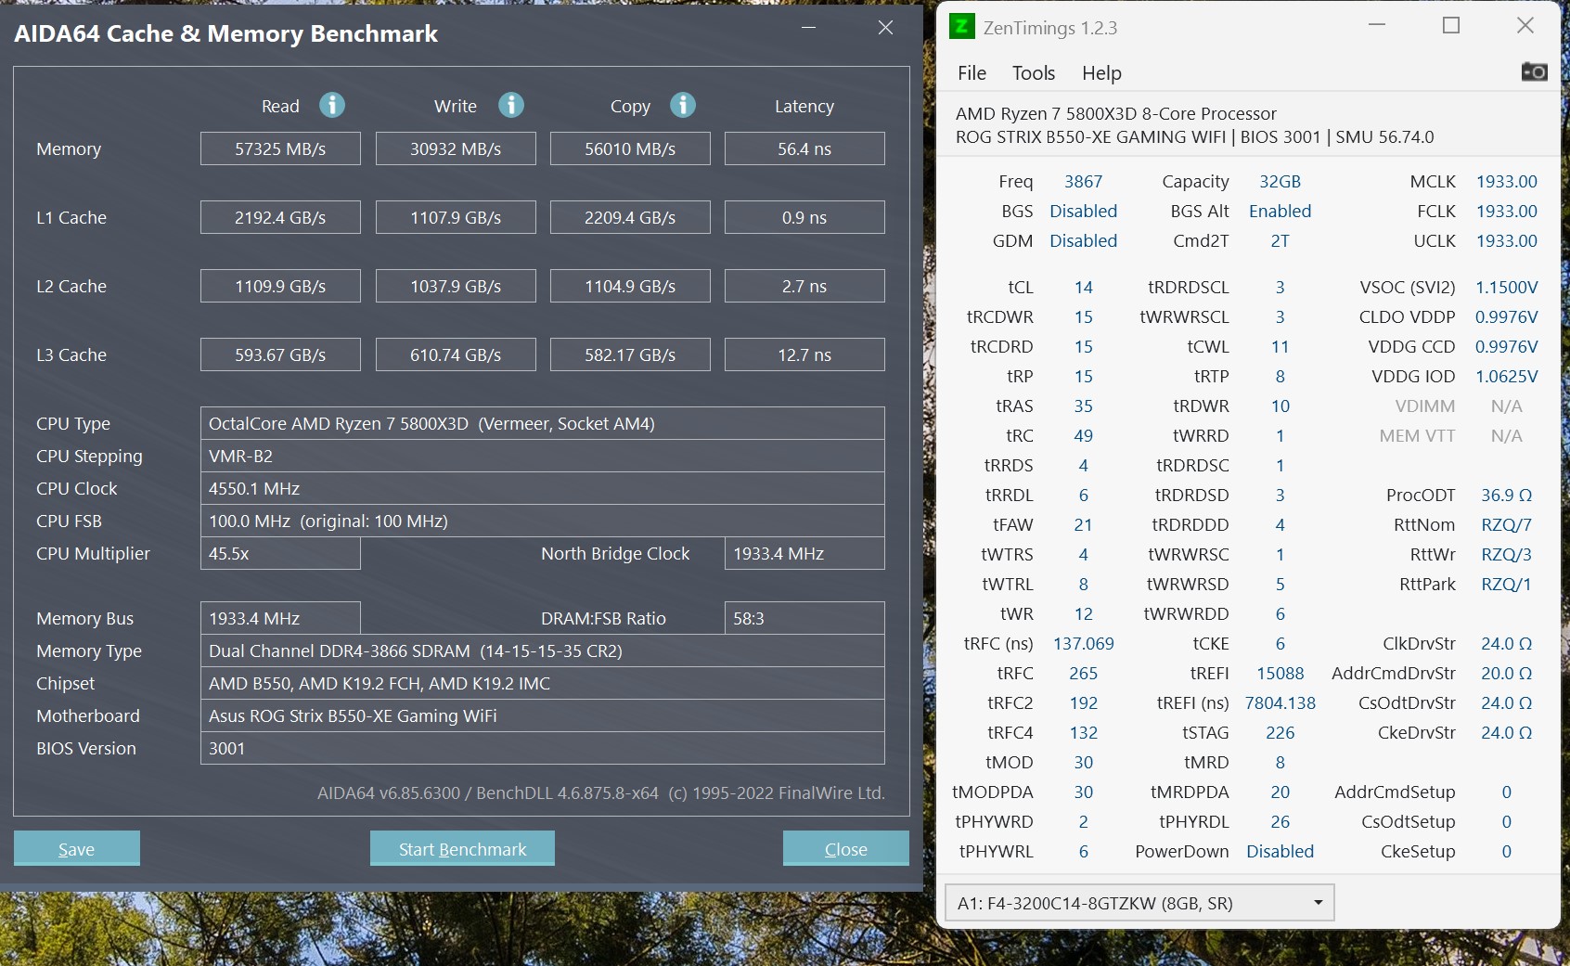Screen dimensions: 1570x966
Task: Close AIDA64 window with the X button
Action: [886, 27]
